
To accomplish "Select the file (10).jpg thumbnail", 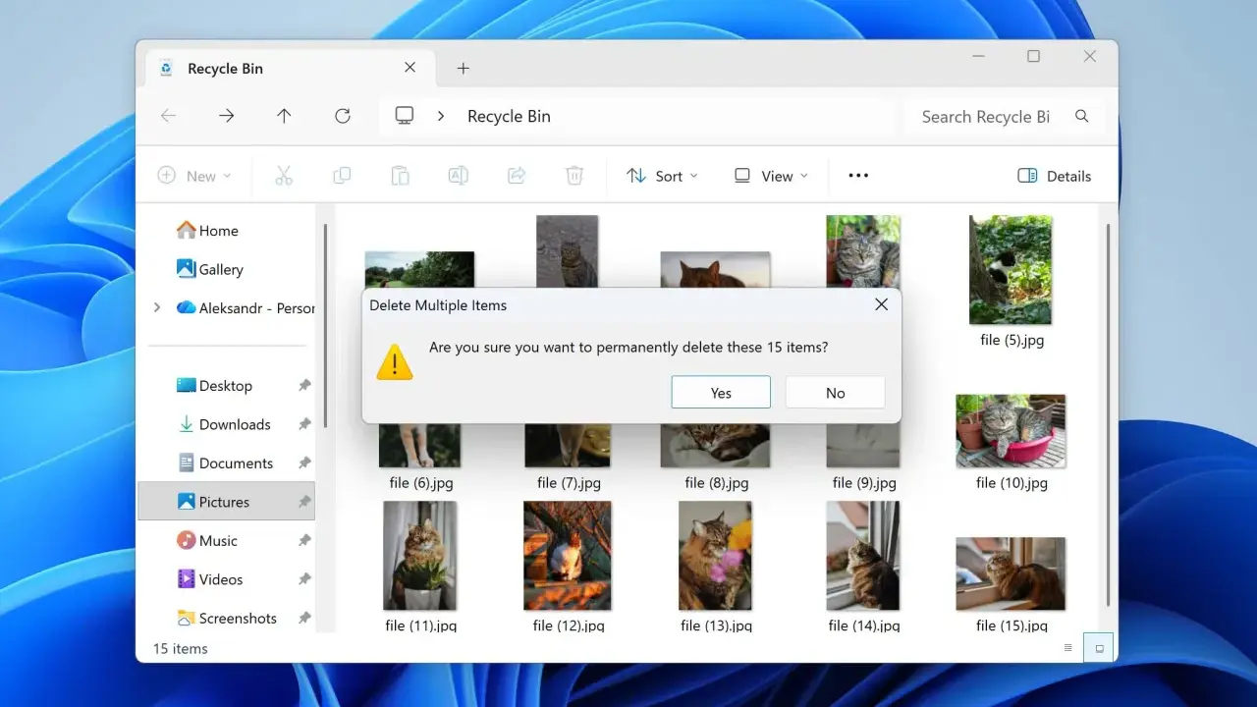I will coord(1011,431).
